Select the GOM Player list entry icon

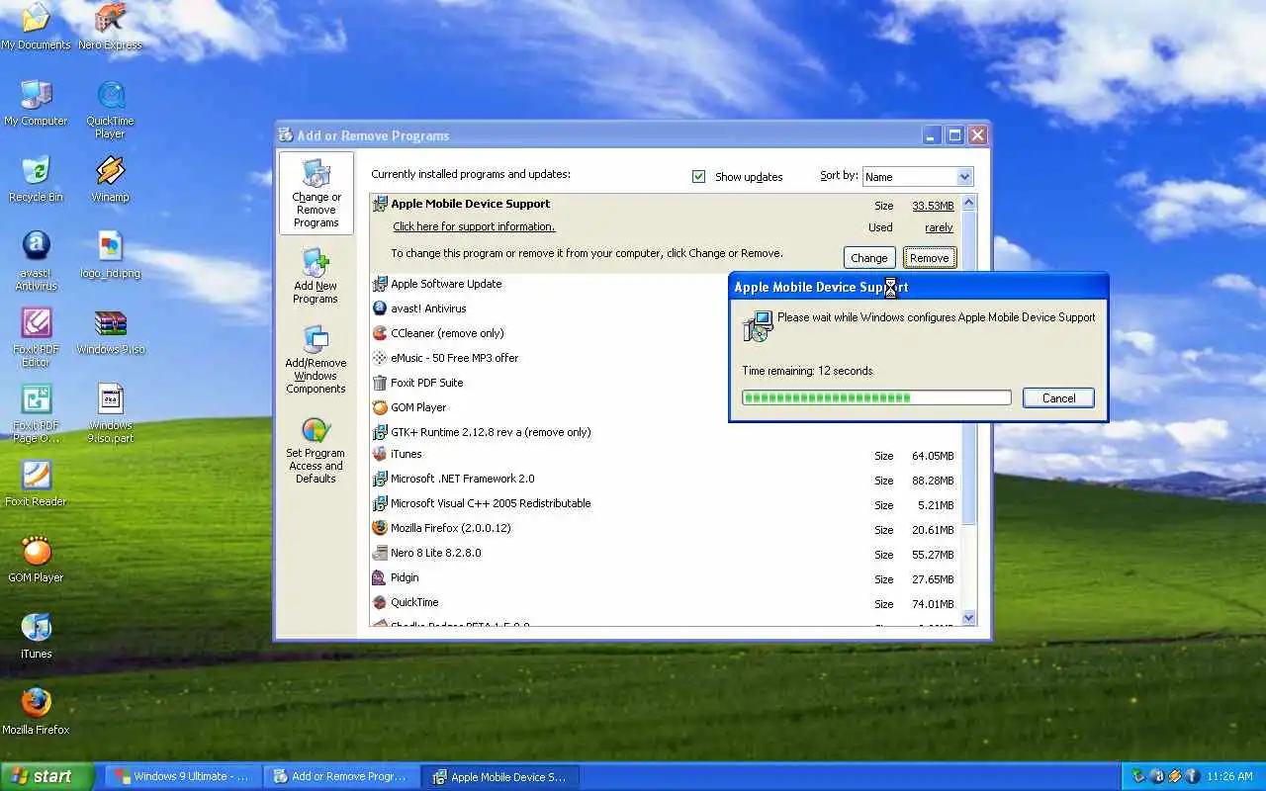click(x=380, y=407)
